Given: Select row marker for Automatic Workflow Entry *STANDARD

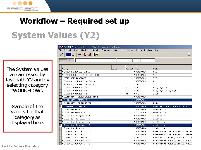Looking at the screenshot, I should (61, 81).
